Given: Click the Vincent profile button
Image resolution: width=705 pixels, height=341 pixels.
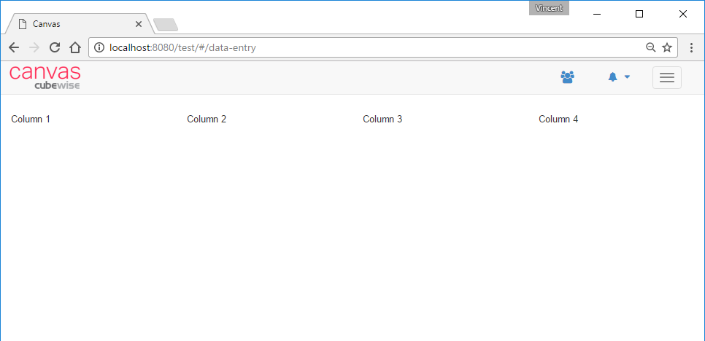Looking at the screenshot, I should [549, 8].
